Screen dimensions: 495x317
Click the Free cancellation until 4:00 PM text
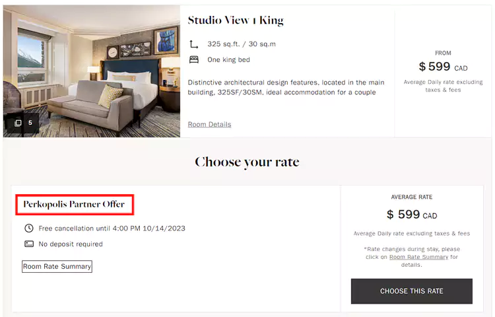[x=112, y=229]
